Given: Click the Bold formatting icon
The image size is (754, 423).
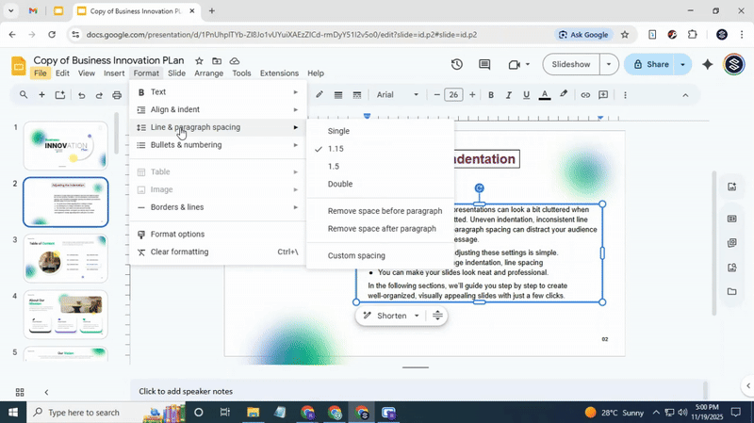Looking at the screenshot, I should [491, 95].
